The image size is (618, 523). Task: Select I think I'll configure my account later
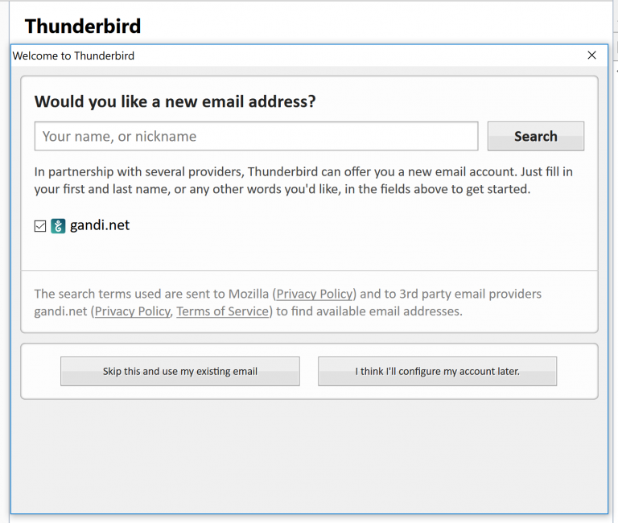tap(438, 371)
